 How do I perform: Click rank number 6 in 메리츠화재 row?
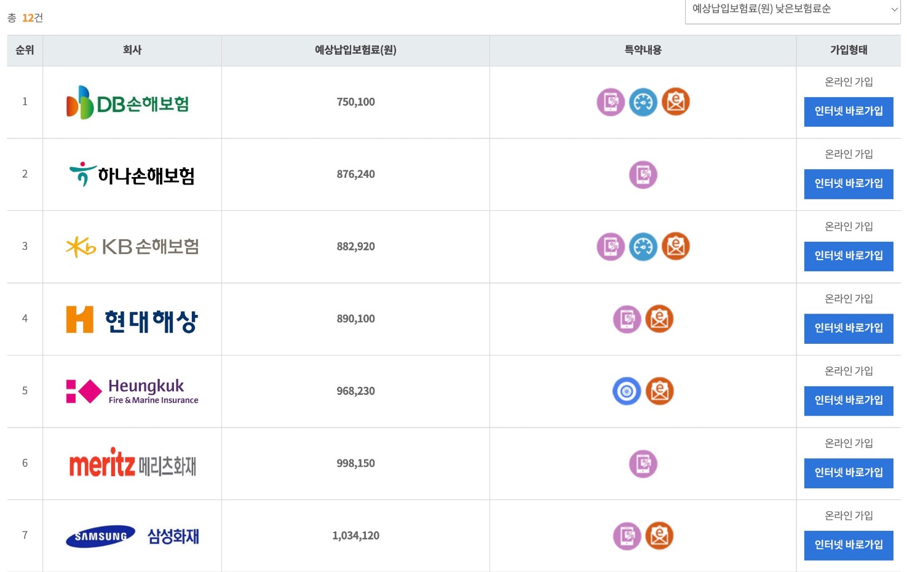point(25,464)
